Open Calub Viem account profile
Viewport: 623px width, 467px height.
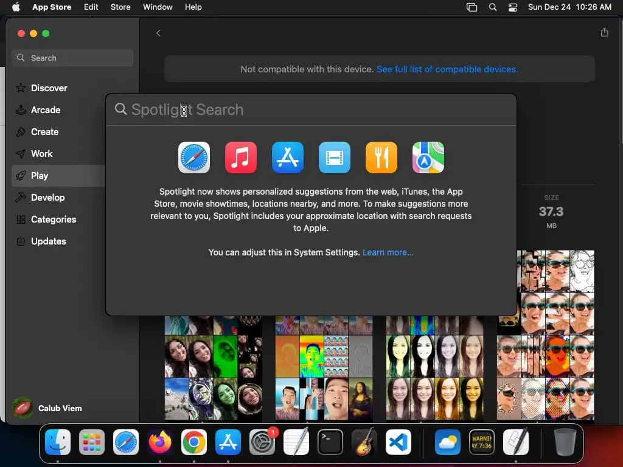[47, 408]
